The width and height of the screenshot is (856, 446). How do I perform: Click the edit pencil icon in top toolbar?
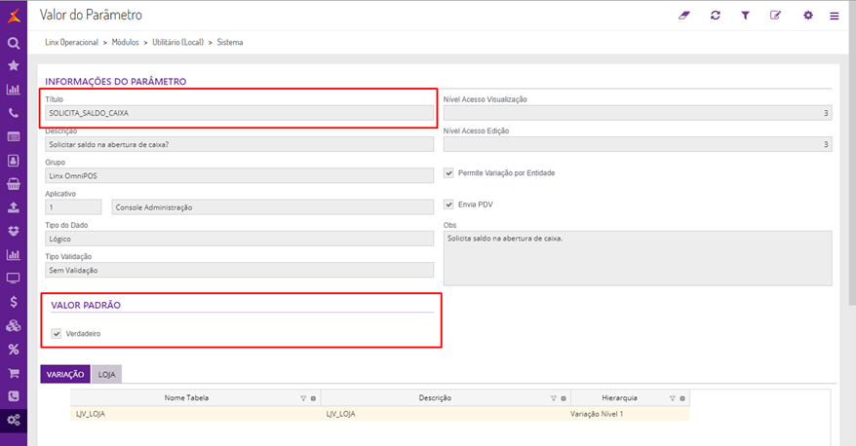pyautogui.click(x=775, y=16)
